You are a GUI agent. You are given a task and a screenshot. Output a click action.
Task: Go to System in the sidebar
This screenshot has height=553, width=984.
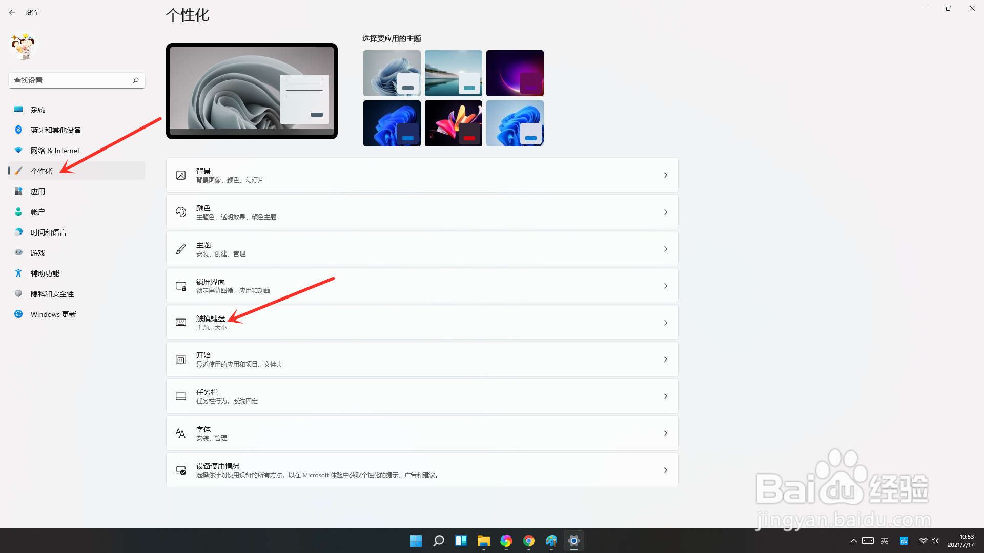(x=38, y=110)
